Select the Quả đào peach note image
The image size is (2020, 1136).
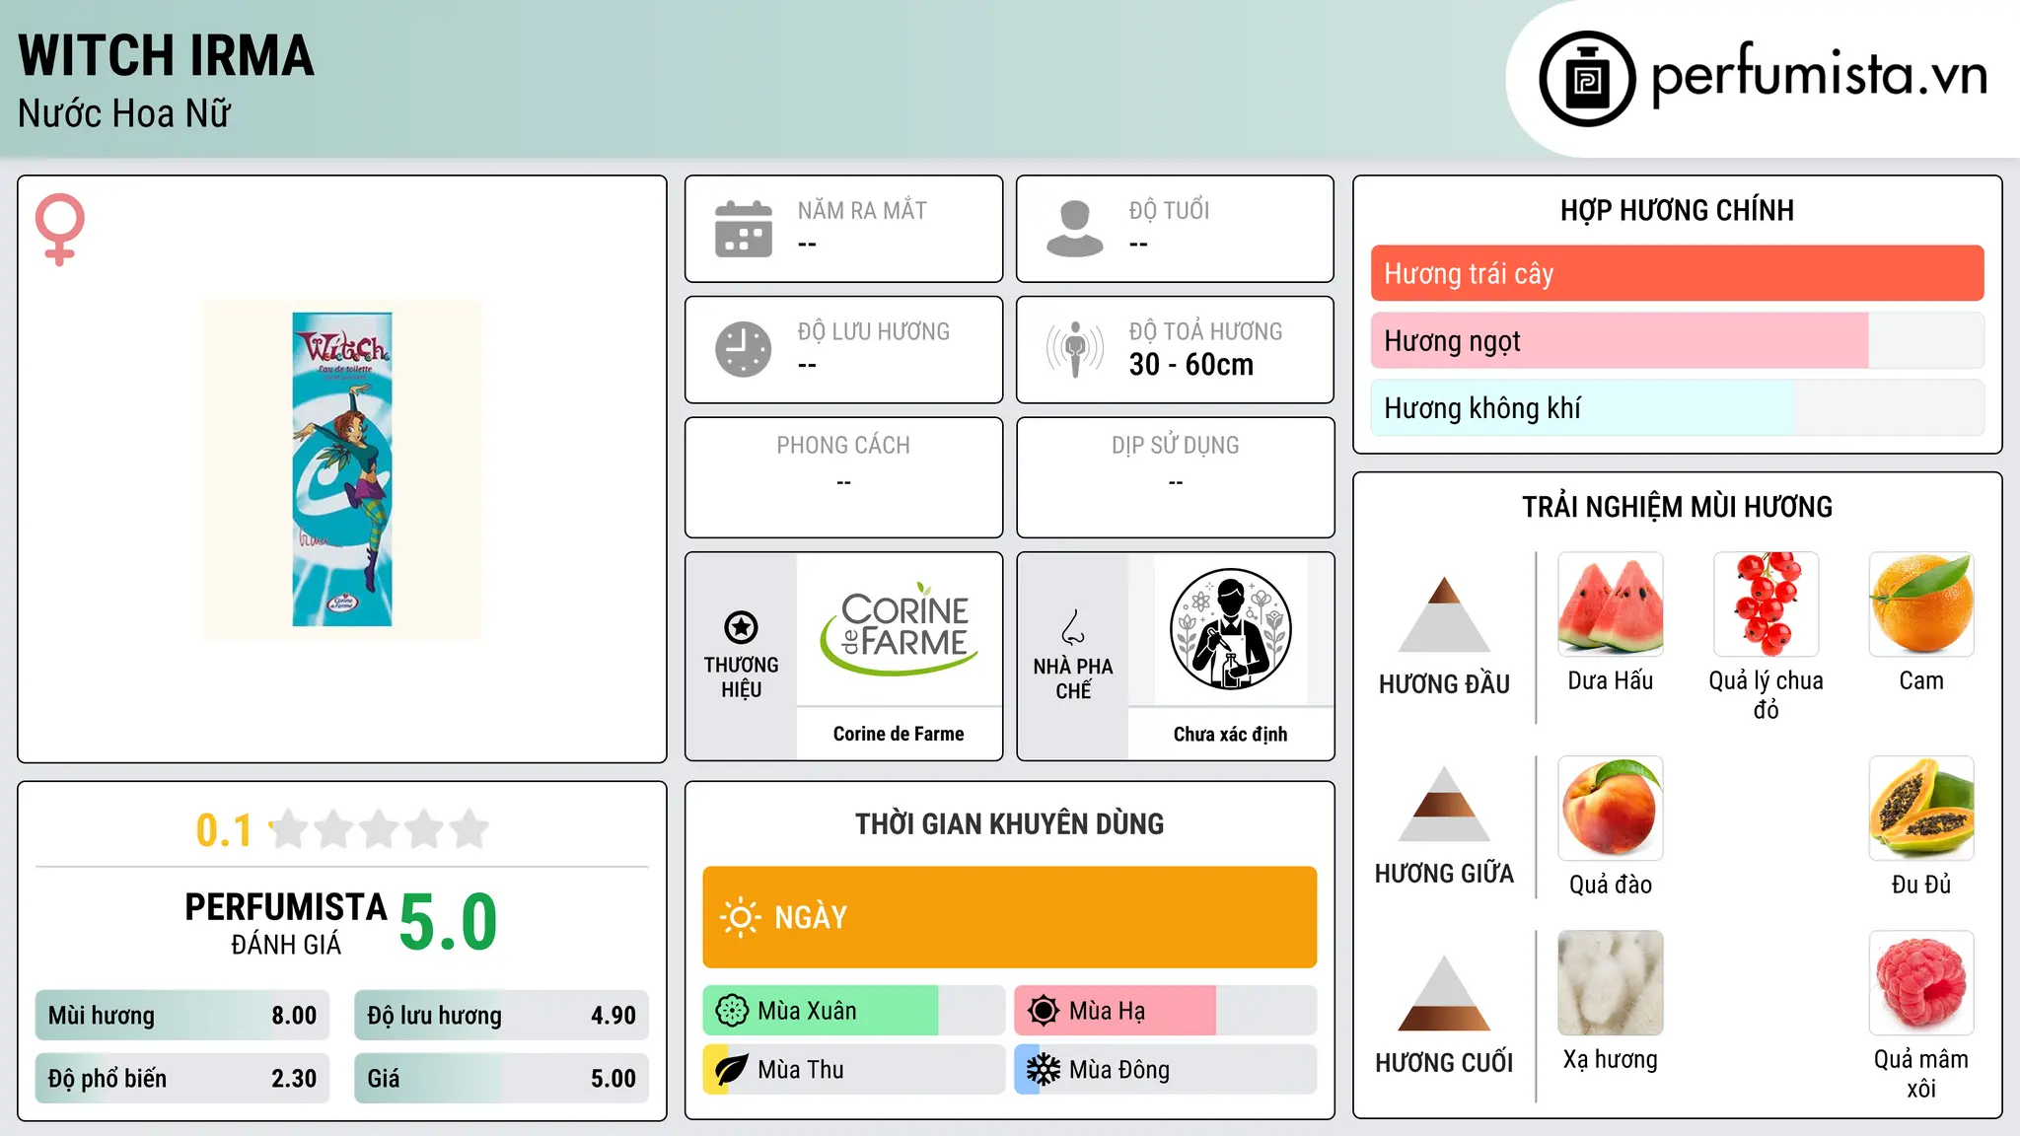[x=1611, y=809]
